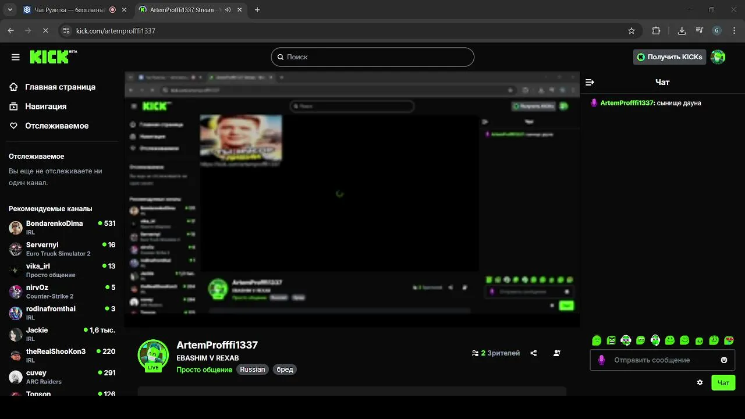
Task: Mute the ArtemProfffi1337 Stream tab audio
Action: [227, 10]
